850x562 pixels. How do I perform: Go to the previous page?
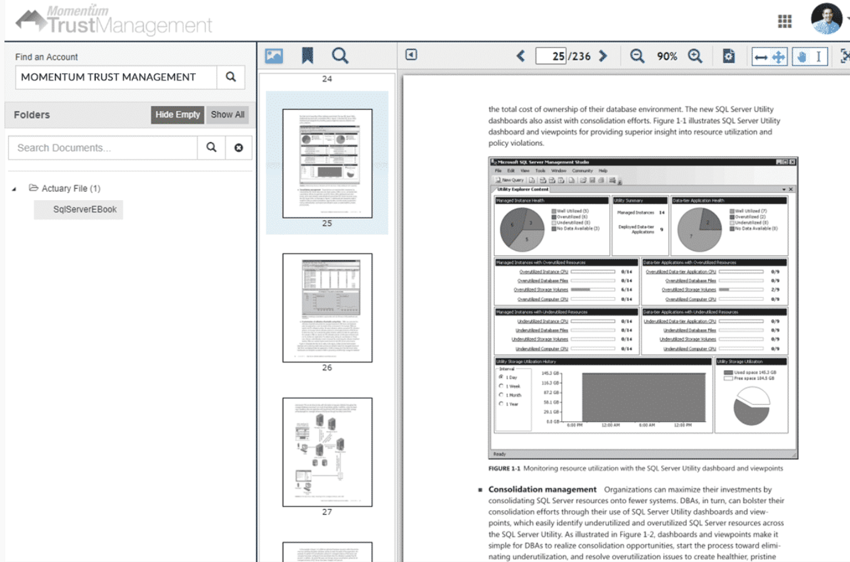[x=521, y=56]
